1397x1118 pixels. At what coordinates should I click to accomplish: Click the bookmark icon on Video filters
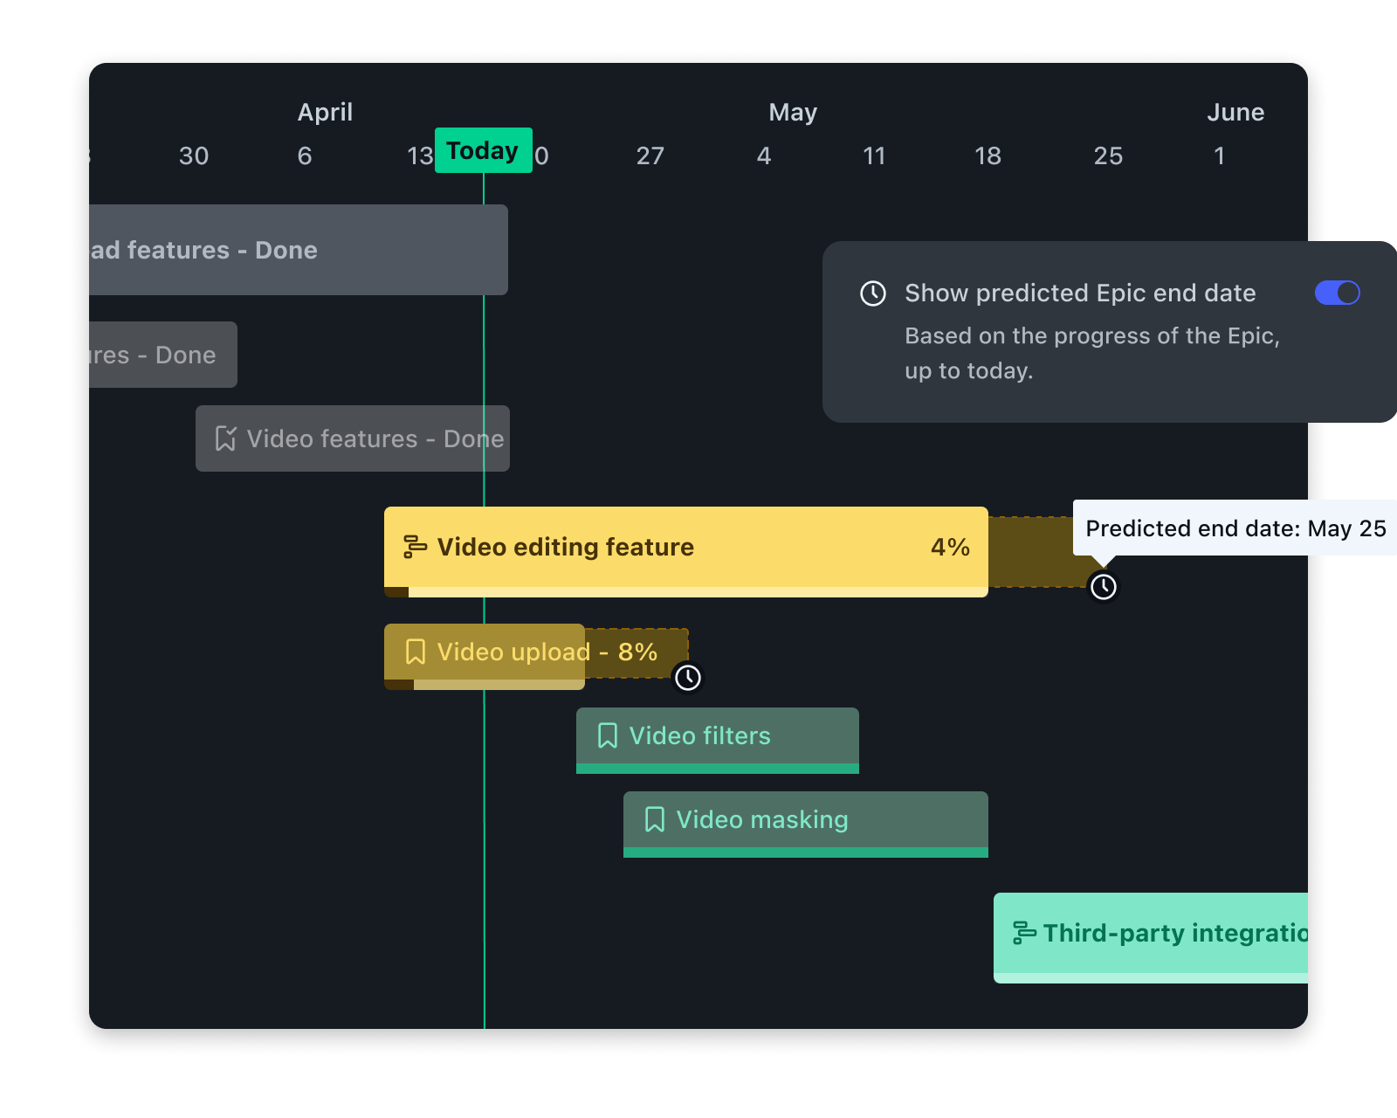(x=607, y=735)
